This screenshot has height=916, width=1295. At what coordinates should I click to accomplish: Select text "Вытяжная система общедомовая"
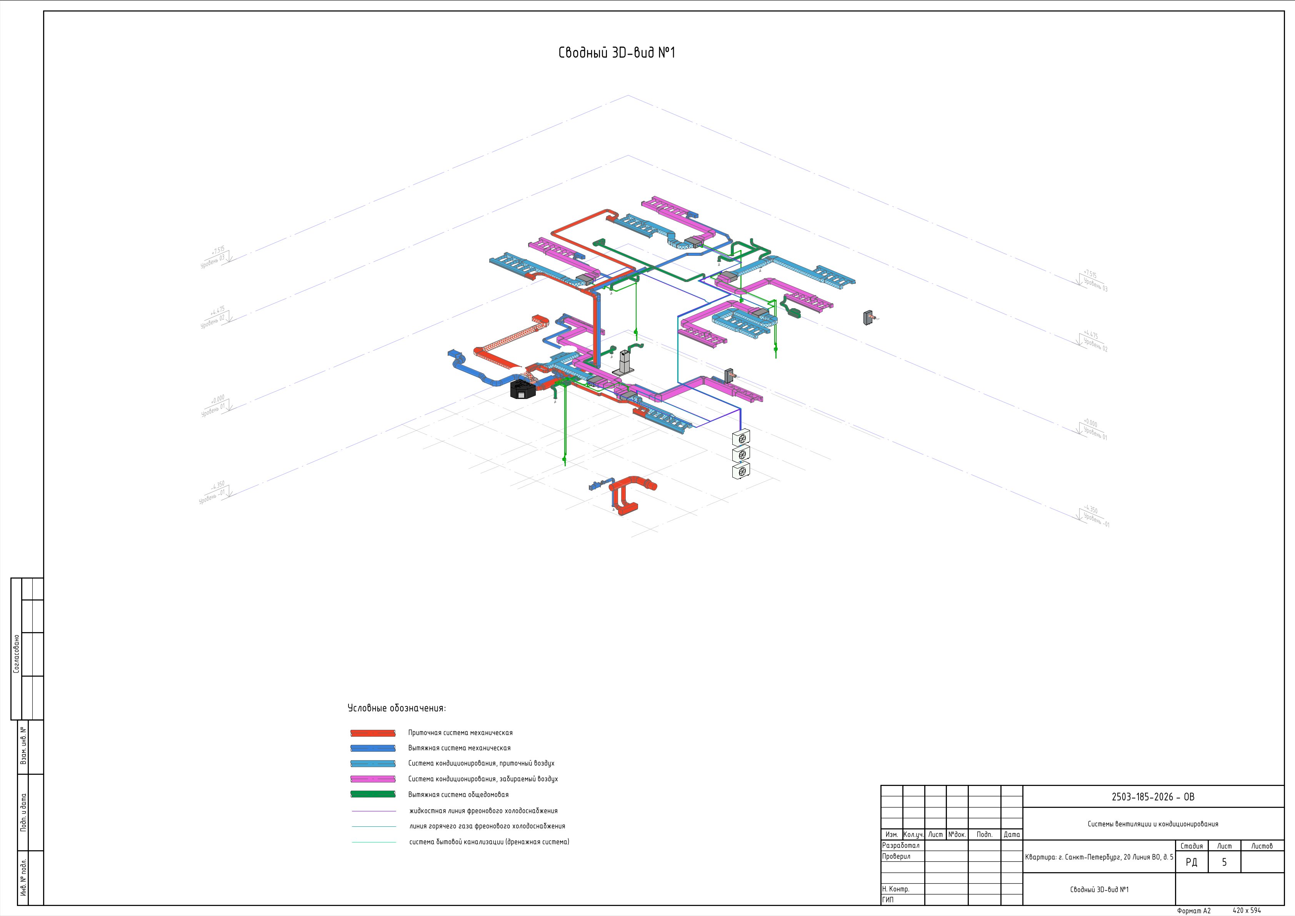click(x=458, y=794)
